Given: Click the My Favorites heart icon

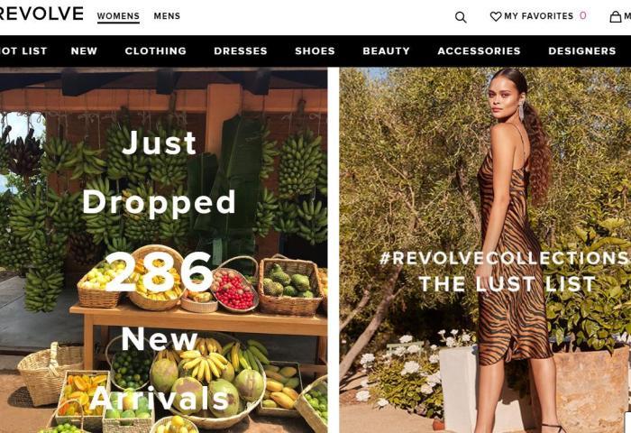Looking at the screenshot, I should (x=496, y=16).
